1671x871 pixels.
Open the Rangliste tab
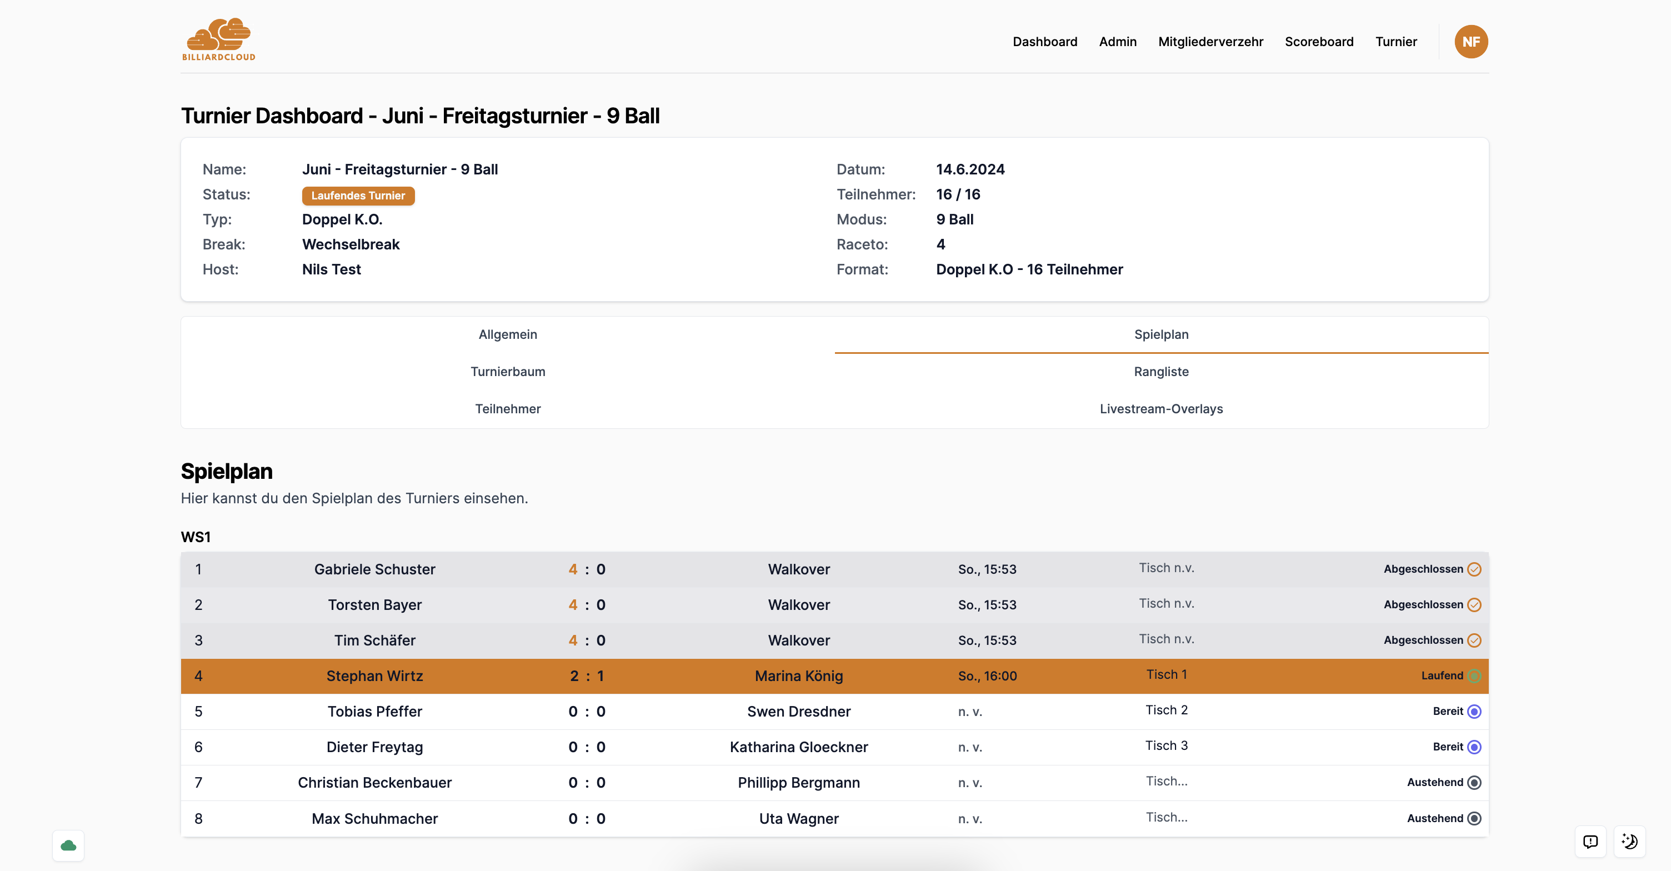click(x=1160, y=372)
